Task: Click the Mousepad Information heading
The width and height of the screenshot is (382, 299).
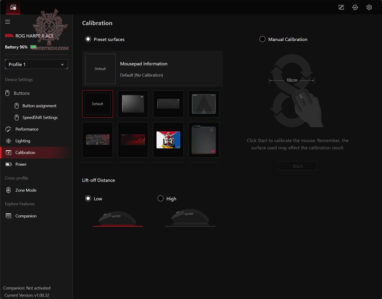Action: click(x=144, y=64)
